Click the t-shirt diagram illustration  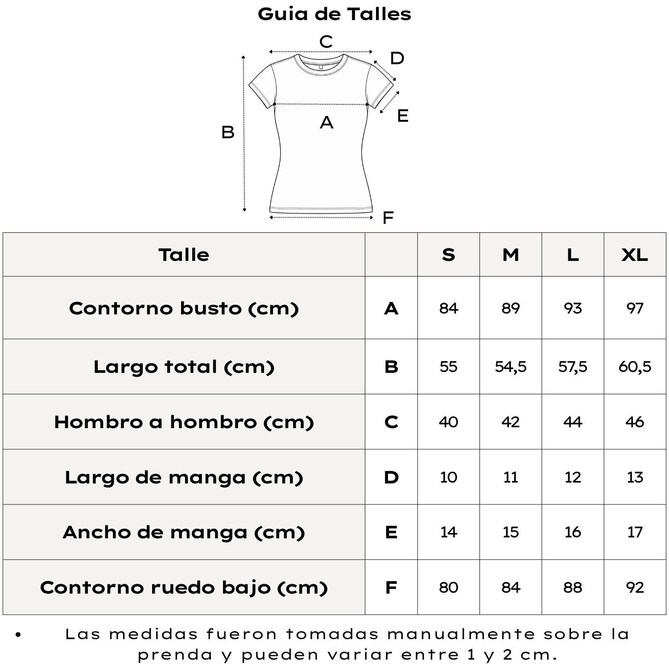point(321,133)
